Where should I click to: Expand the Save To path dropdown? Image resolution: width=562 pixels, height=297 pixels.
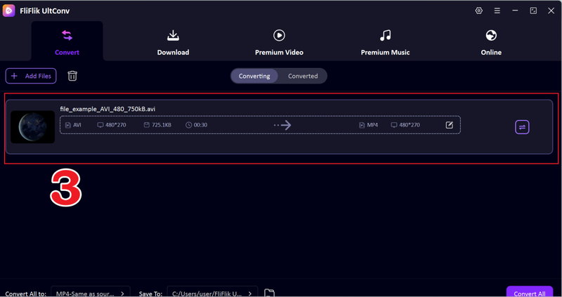212,293
